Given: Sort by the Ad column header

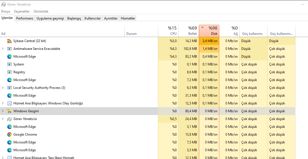Looking at the screenshot, I should pyautogui.click(x=62, y=31).
